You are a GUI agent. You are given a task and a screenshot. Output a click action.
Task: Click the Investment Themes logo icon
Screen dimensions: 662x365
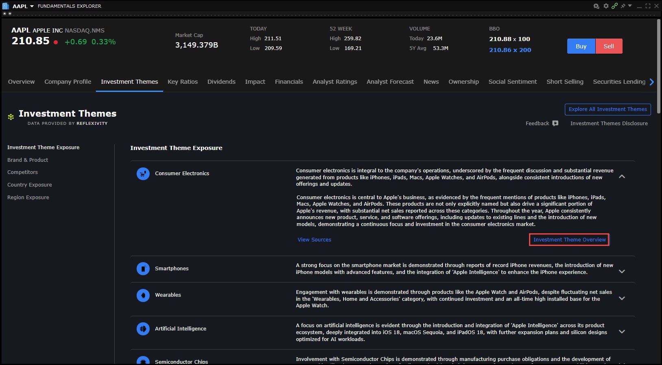pos(11,117)
